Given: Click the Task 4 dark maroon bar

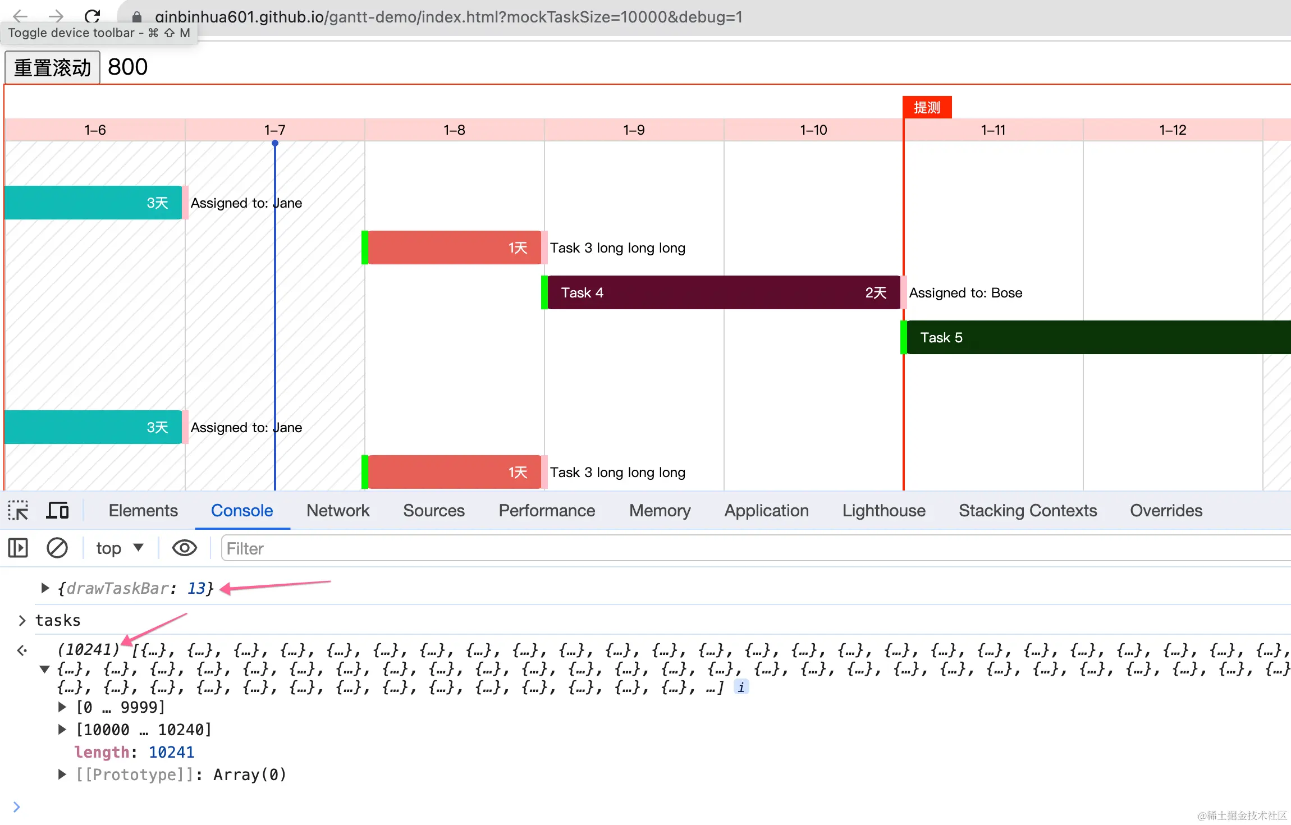Looking at the screenshot, I should click(723, 292).
